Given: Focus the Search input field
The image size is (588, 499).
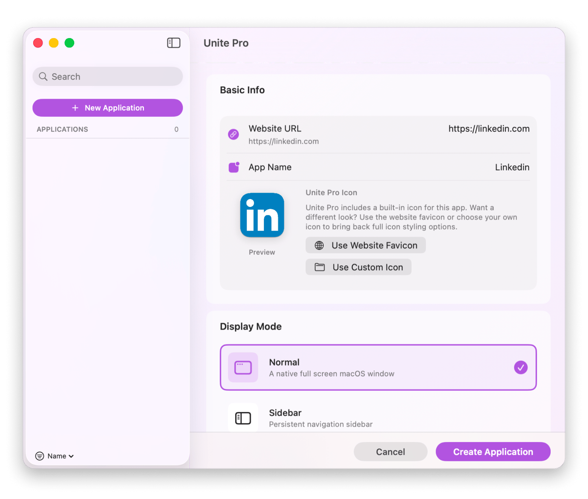Looking at the screenshot, I should coord(107,77).
